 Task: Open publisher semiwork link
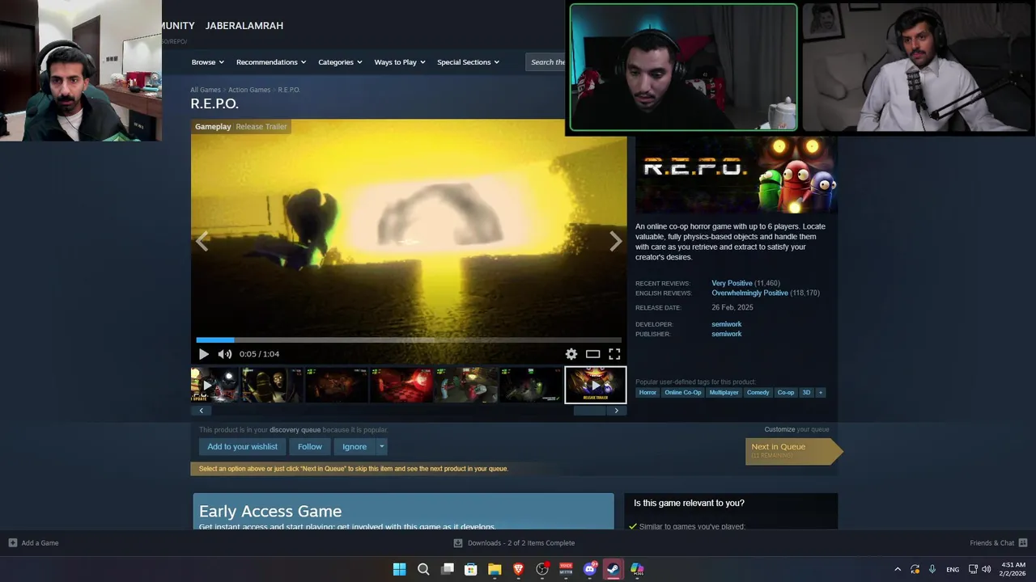tap(726, 334)
